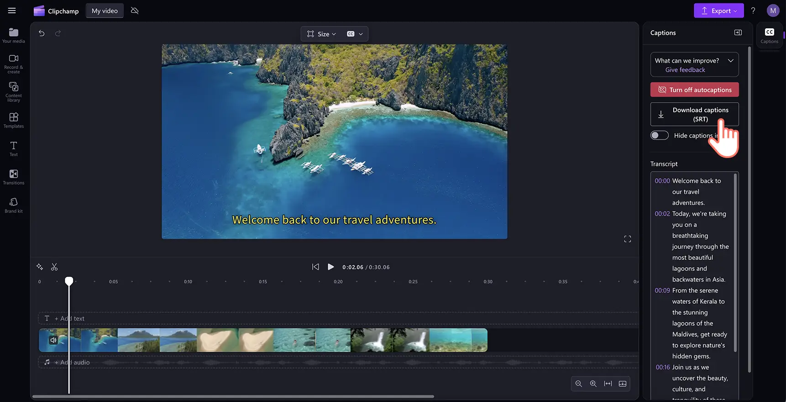Open Record & create panel
Screen dimensions: 786x402
(x=14, y=63)
